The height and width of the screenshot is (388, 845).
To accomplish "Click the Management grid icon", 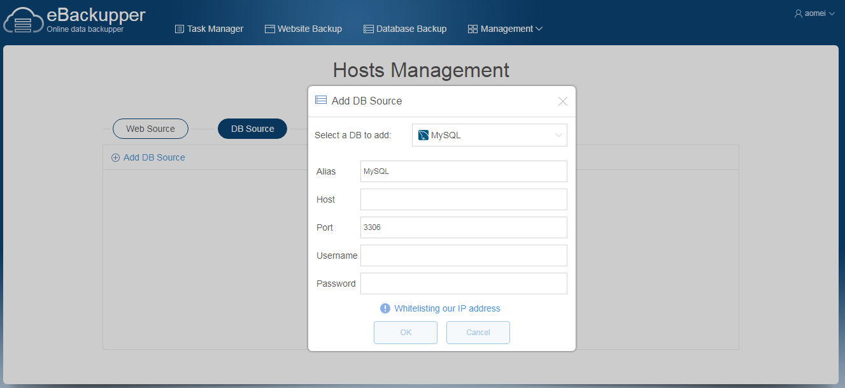I will (x=472, y=29).
